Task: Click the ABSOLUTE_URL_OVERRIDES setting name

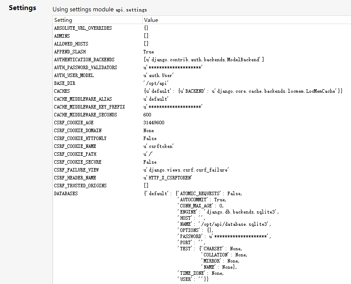Action: pyautogui.click(x=83, y=28)
